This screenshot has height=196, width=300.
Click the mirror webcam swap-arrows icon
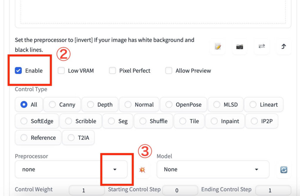click(x=262, y=46)
